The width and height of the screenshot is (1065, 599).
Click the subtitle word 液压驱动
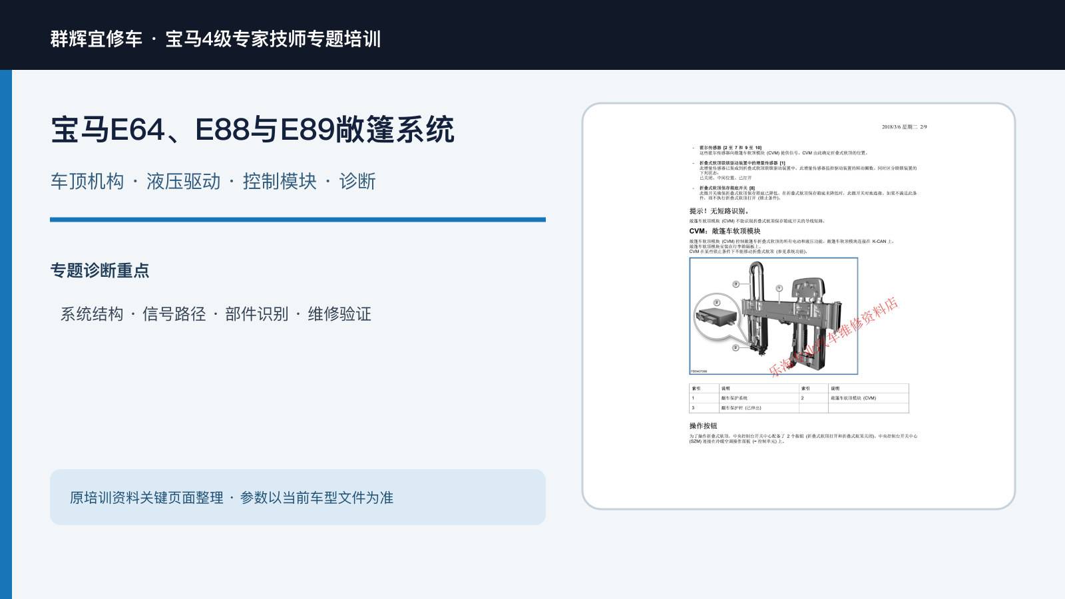183,181
